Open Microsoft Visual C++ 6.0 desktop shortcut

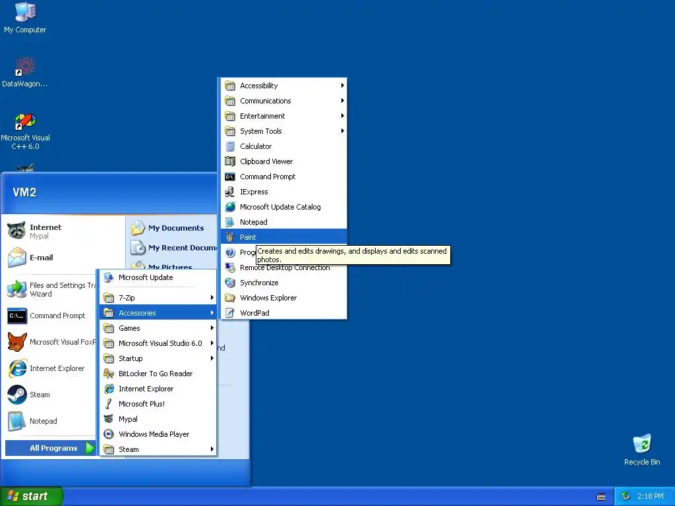pyautogui.click(x=25, y=131)
